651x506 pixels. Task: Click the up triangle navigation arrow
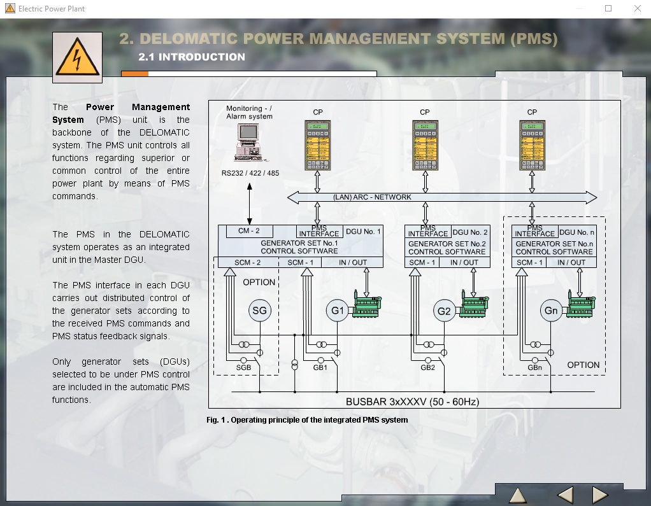tap(518, 495)
